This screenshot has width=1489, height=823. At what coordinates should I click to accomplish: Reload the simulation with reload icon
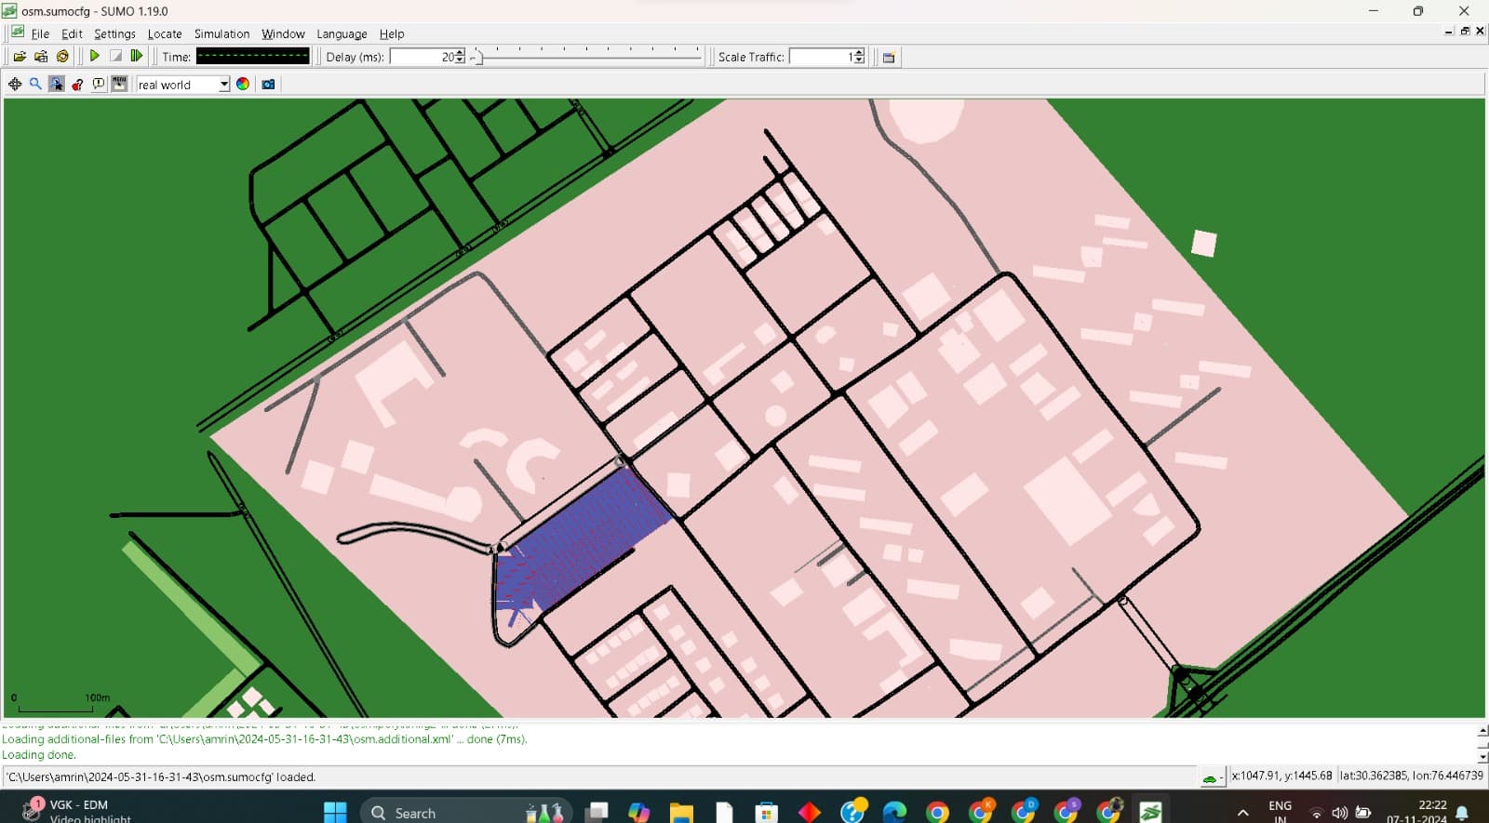[62, 57]
